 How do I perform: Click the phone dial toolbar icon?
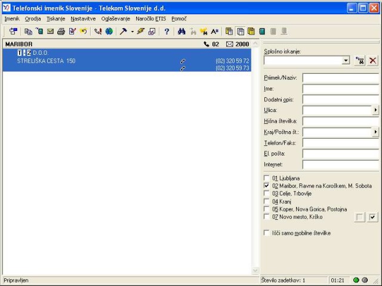coord(98,31)
